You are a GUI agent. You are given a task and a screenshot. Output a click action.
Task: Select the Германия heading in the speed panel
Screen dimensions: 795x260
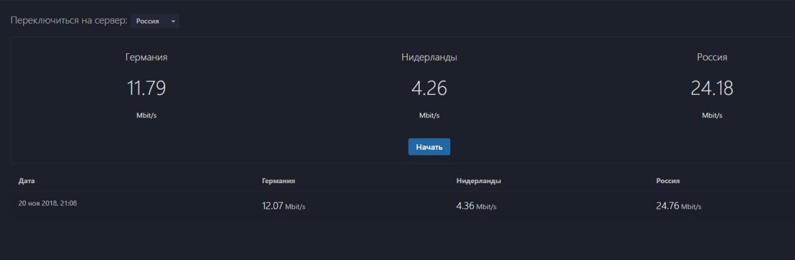147,57
